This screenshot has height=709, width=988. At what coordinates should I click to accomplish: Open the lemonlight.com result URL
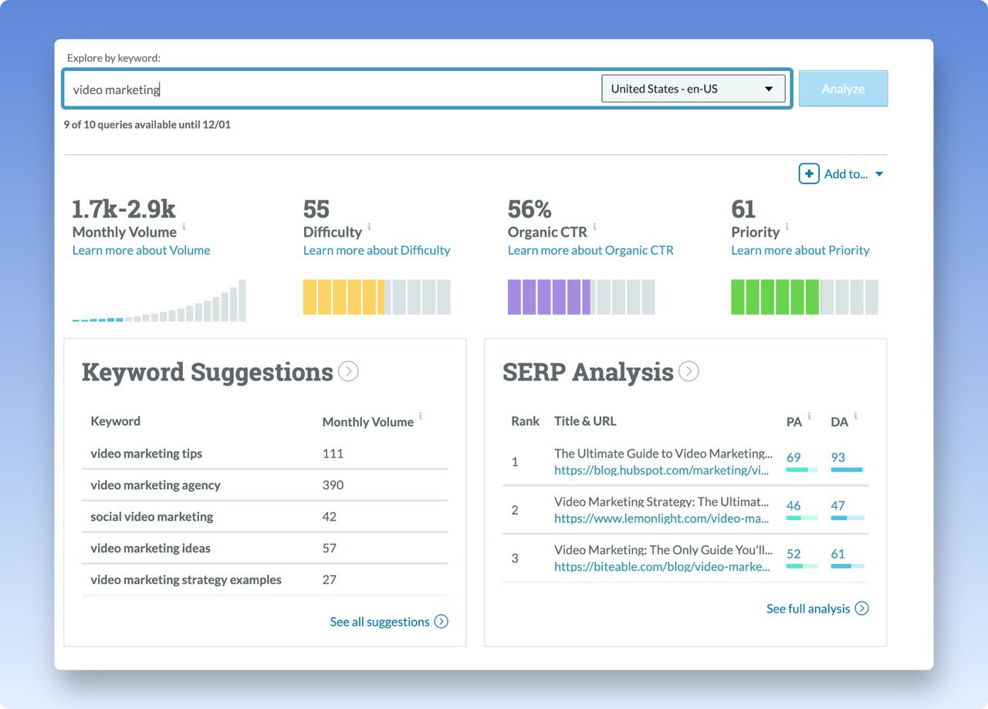[661, 518]
